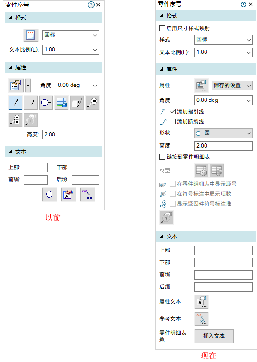Click the 插入文本 button

click(214, 336)
